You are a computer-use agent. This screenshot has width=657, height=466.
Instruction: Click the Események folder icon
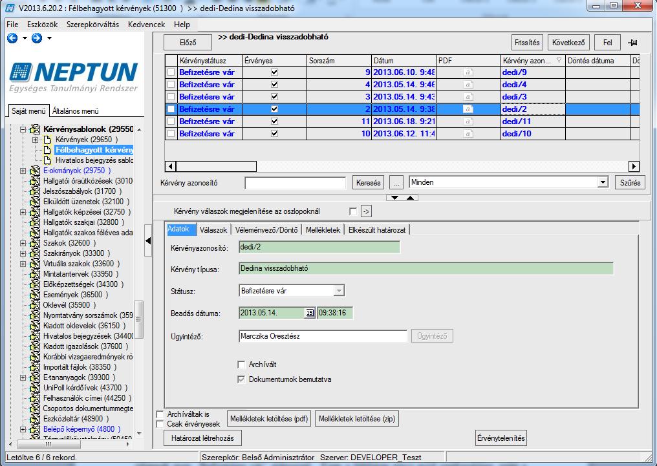[35, 295]
